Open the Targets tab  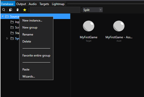click(x=44, y=4)
